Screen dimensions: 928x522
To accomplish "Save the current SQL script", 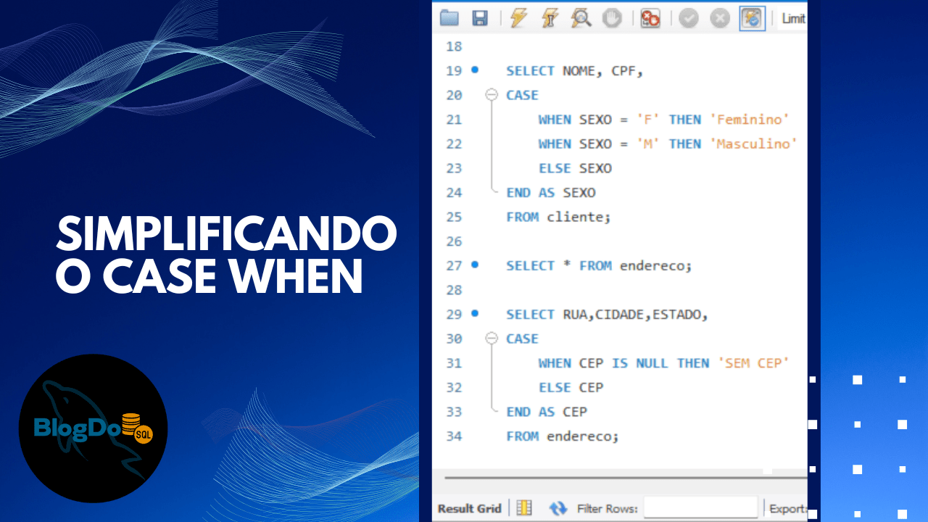I will click(479, 18).
